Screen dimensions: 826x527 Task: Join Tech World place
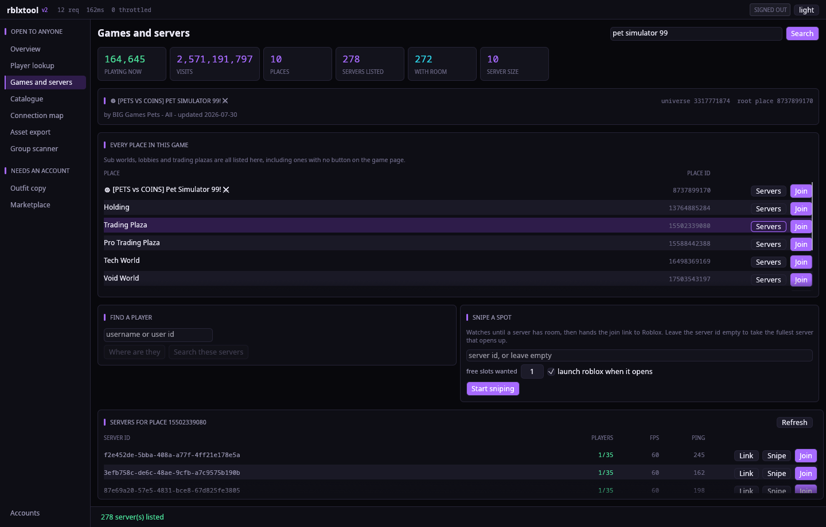[801, 262]
